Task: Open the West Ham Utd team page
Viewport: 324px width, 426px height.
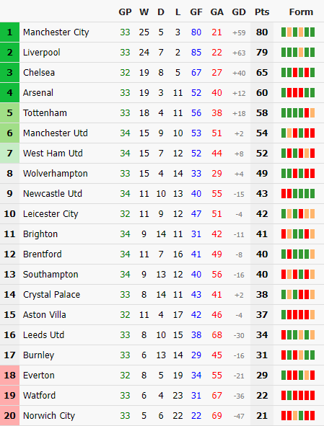Action: [53, 154]
